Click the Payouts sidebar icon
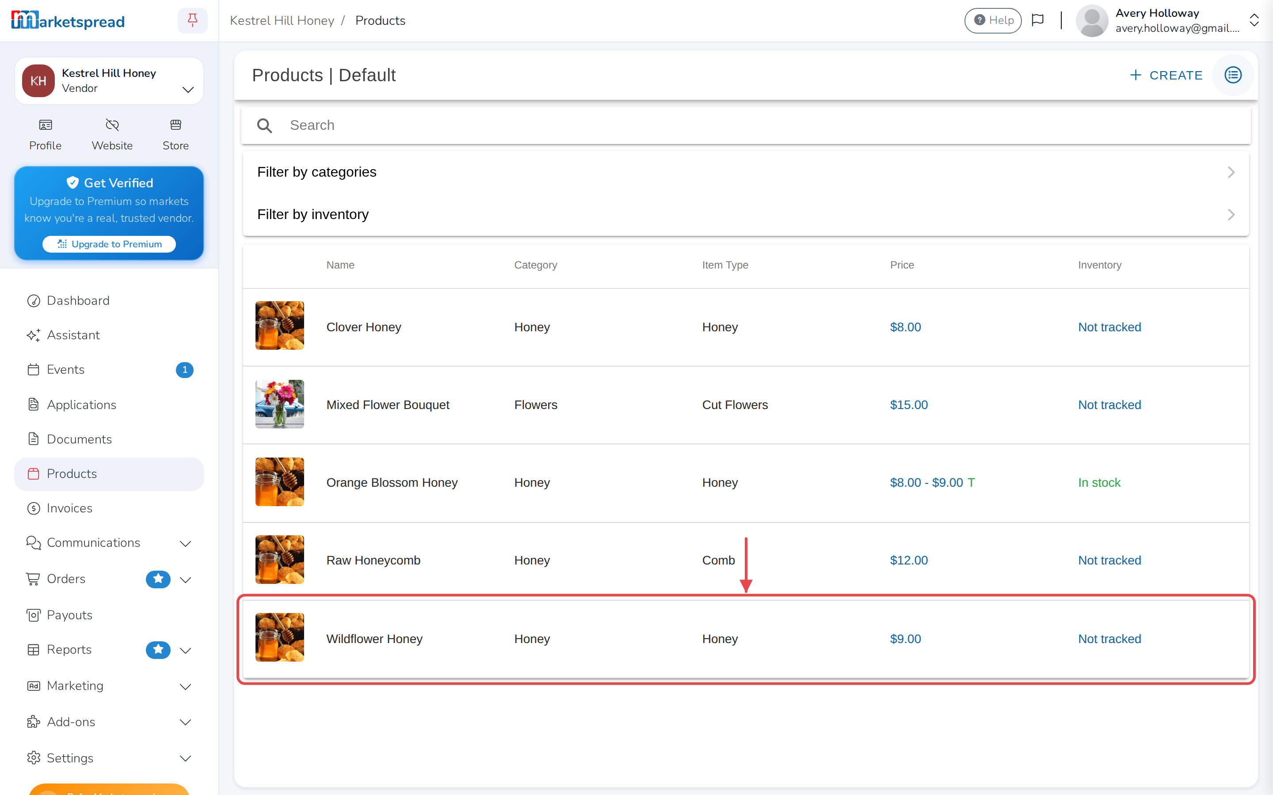The height and width of the screenshot is (795, 1273). (34, 615)
